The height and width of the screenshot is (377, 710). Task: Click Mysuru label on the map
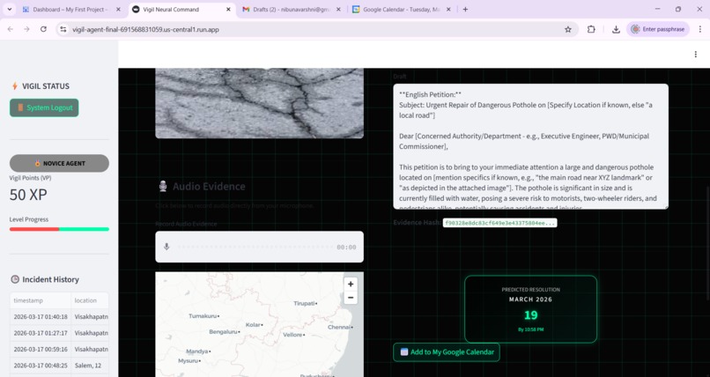(x=188, y=361)
